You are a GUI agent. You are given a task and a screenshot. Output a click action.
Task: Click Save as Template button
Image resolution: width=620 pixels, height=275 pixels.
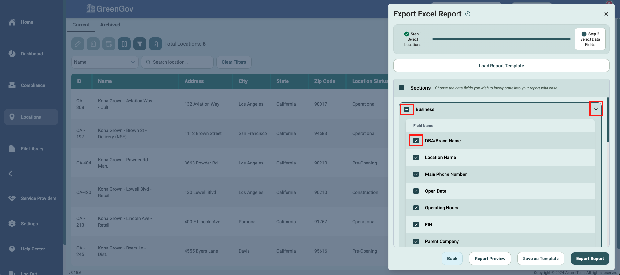pyautogui.click(x=540, y=259)
